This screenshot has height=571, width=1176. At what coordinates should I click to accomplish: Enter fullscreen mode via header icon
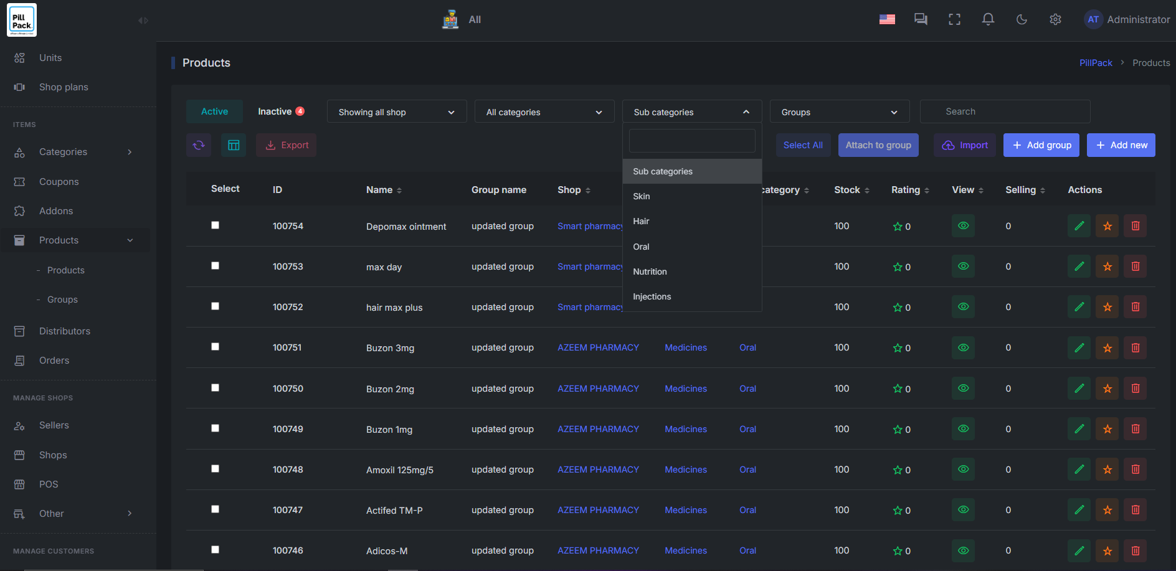coord(954,19)
